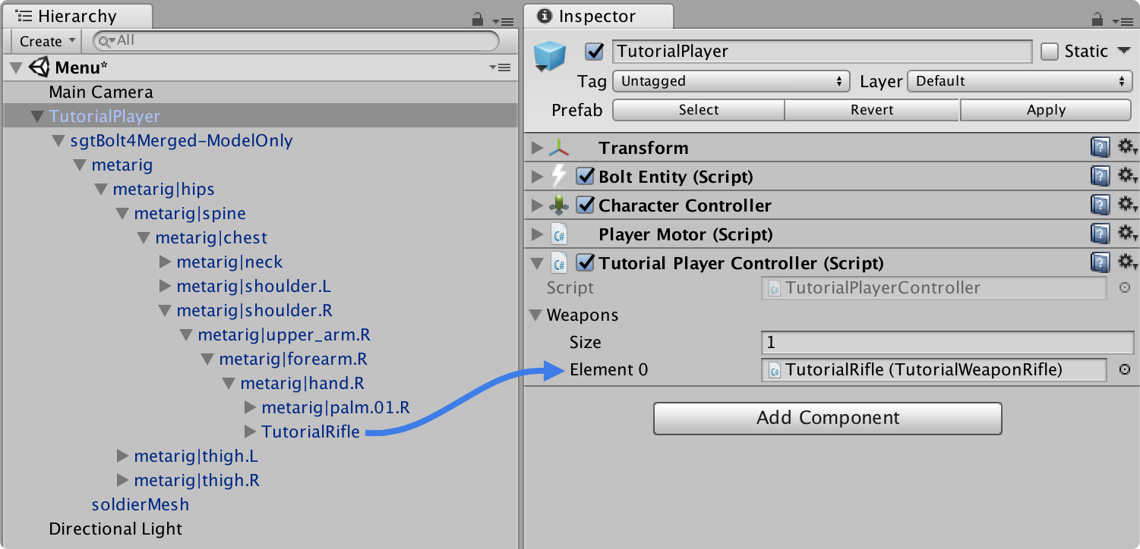Collapse the Weapons array foldout
1140x549 pixels.
[x=536, y=315]
